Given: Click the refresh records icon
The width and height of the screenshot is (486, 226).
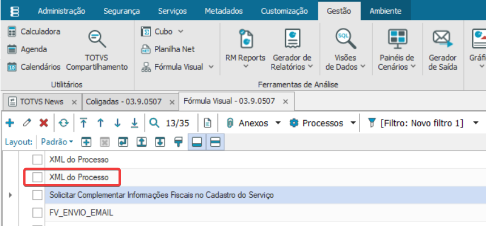Looking at the screenshot, I should (64, 123).
